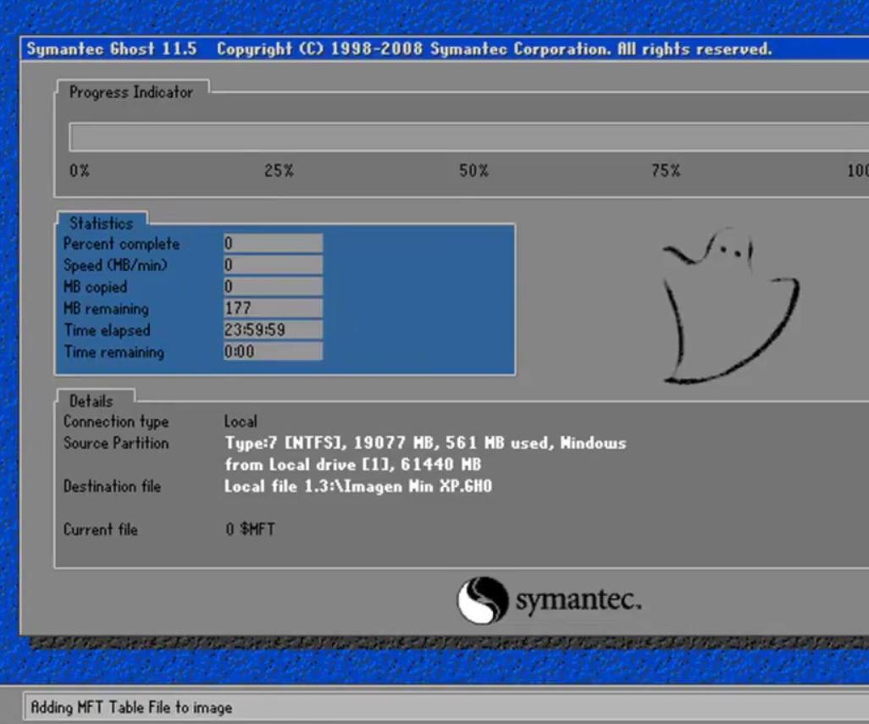Click the 0 $MFT current file value

point(250,529)
